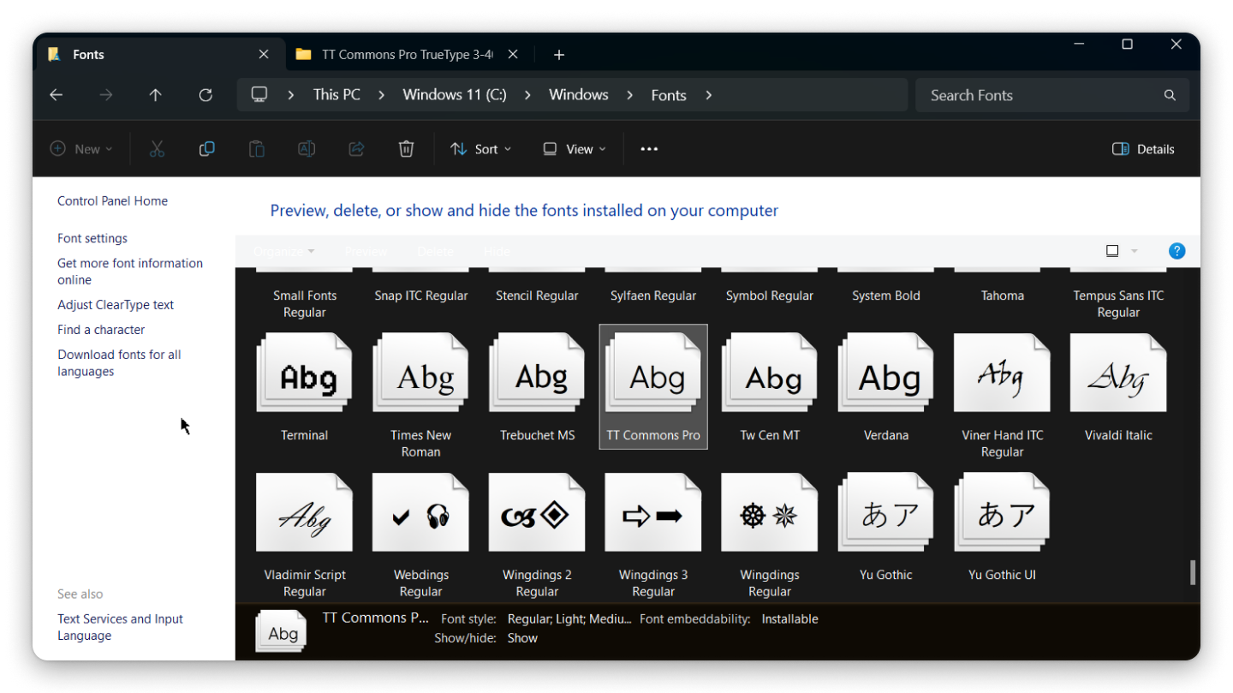
Task: Click Delete in the command bar
Action: click(435, 251)
